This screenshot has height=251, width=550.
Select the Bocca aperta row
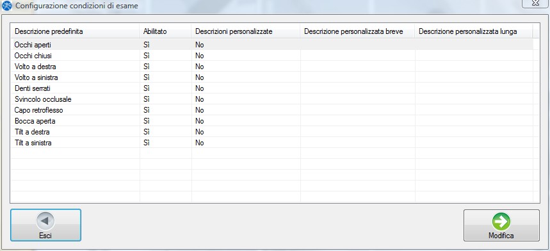(x=271, y=121)
